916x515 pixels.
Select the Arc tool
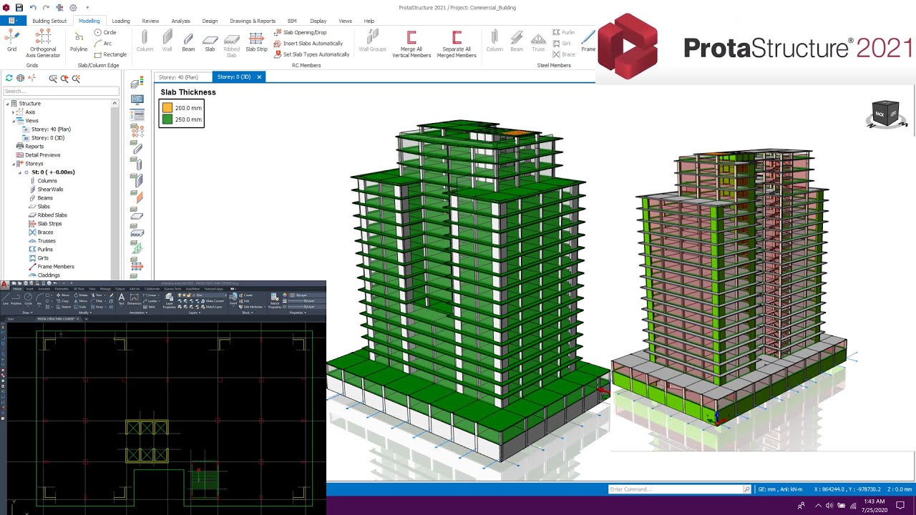[x=107, y=44]
